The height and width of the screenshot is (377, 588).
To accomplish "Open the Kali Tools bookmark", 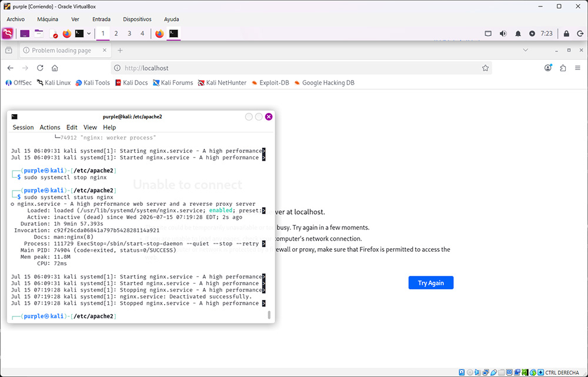I will [93, 82].
